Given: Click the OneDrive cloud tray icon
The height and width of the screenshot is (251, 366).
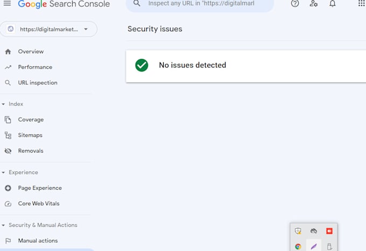Looking at the screenshot, I should point(314,231).
